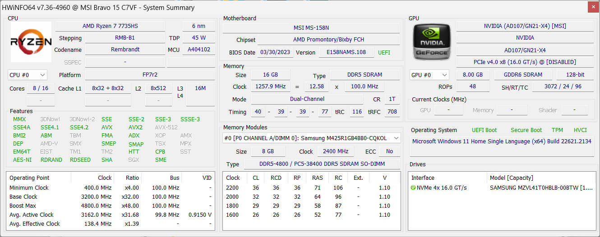This screenshot has width=600, height=237.
Task: Click the Dual-Channel memory mode field
Action: click(x=307, y=99)
